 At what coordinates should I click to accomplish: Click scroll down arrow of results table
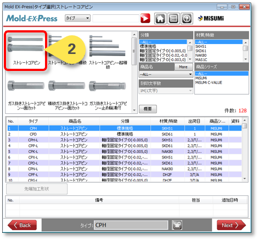click(245, 178)
